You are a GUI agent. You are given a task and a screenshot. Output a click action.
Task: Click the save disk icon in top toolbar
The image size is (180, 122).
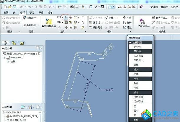coord(14,7)
